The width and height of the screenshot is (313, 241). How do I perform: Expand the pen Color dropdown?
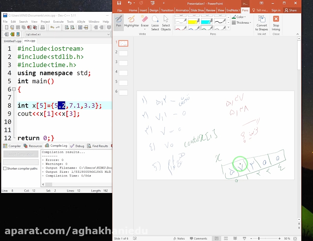tap(241, 17)
